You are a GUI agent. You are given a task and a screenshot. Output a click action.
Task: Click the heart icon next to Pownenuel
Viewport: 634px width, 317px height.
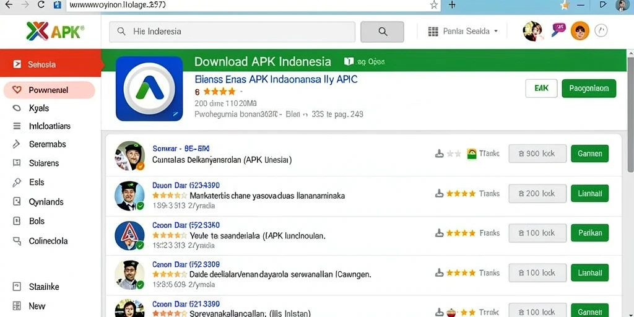(17, 90)
